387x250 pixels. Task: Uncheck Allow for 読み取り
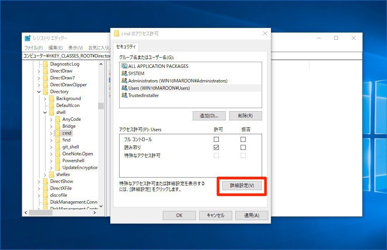216,148
